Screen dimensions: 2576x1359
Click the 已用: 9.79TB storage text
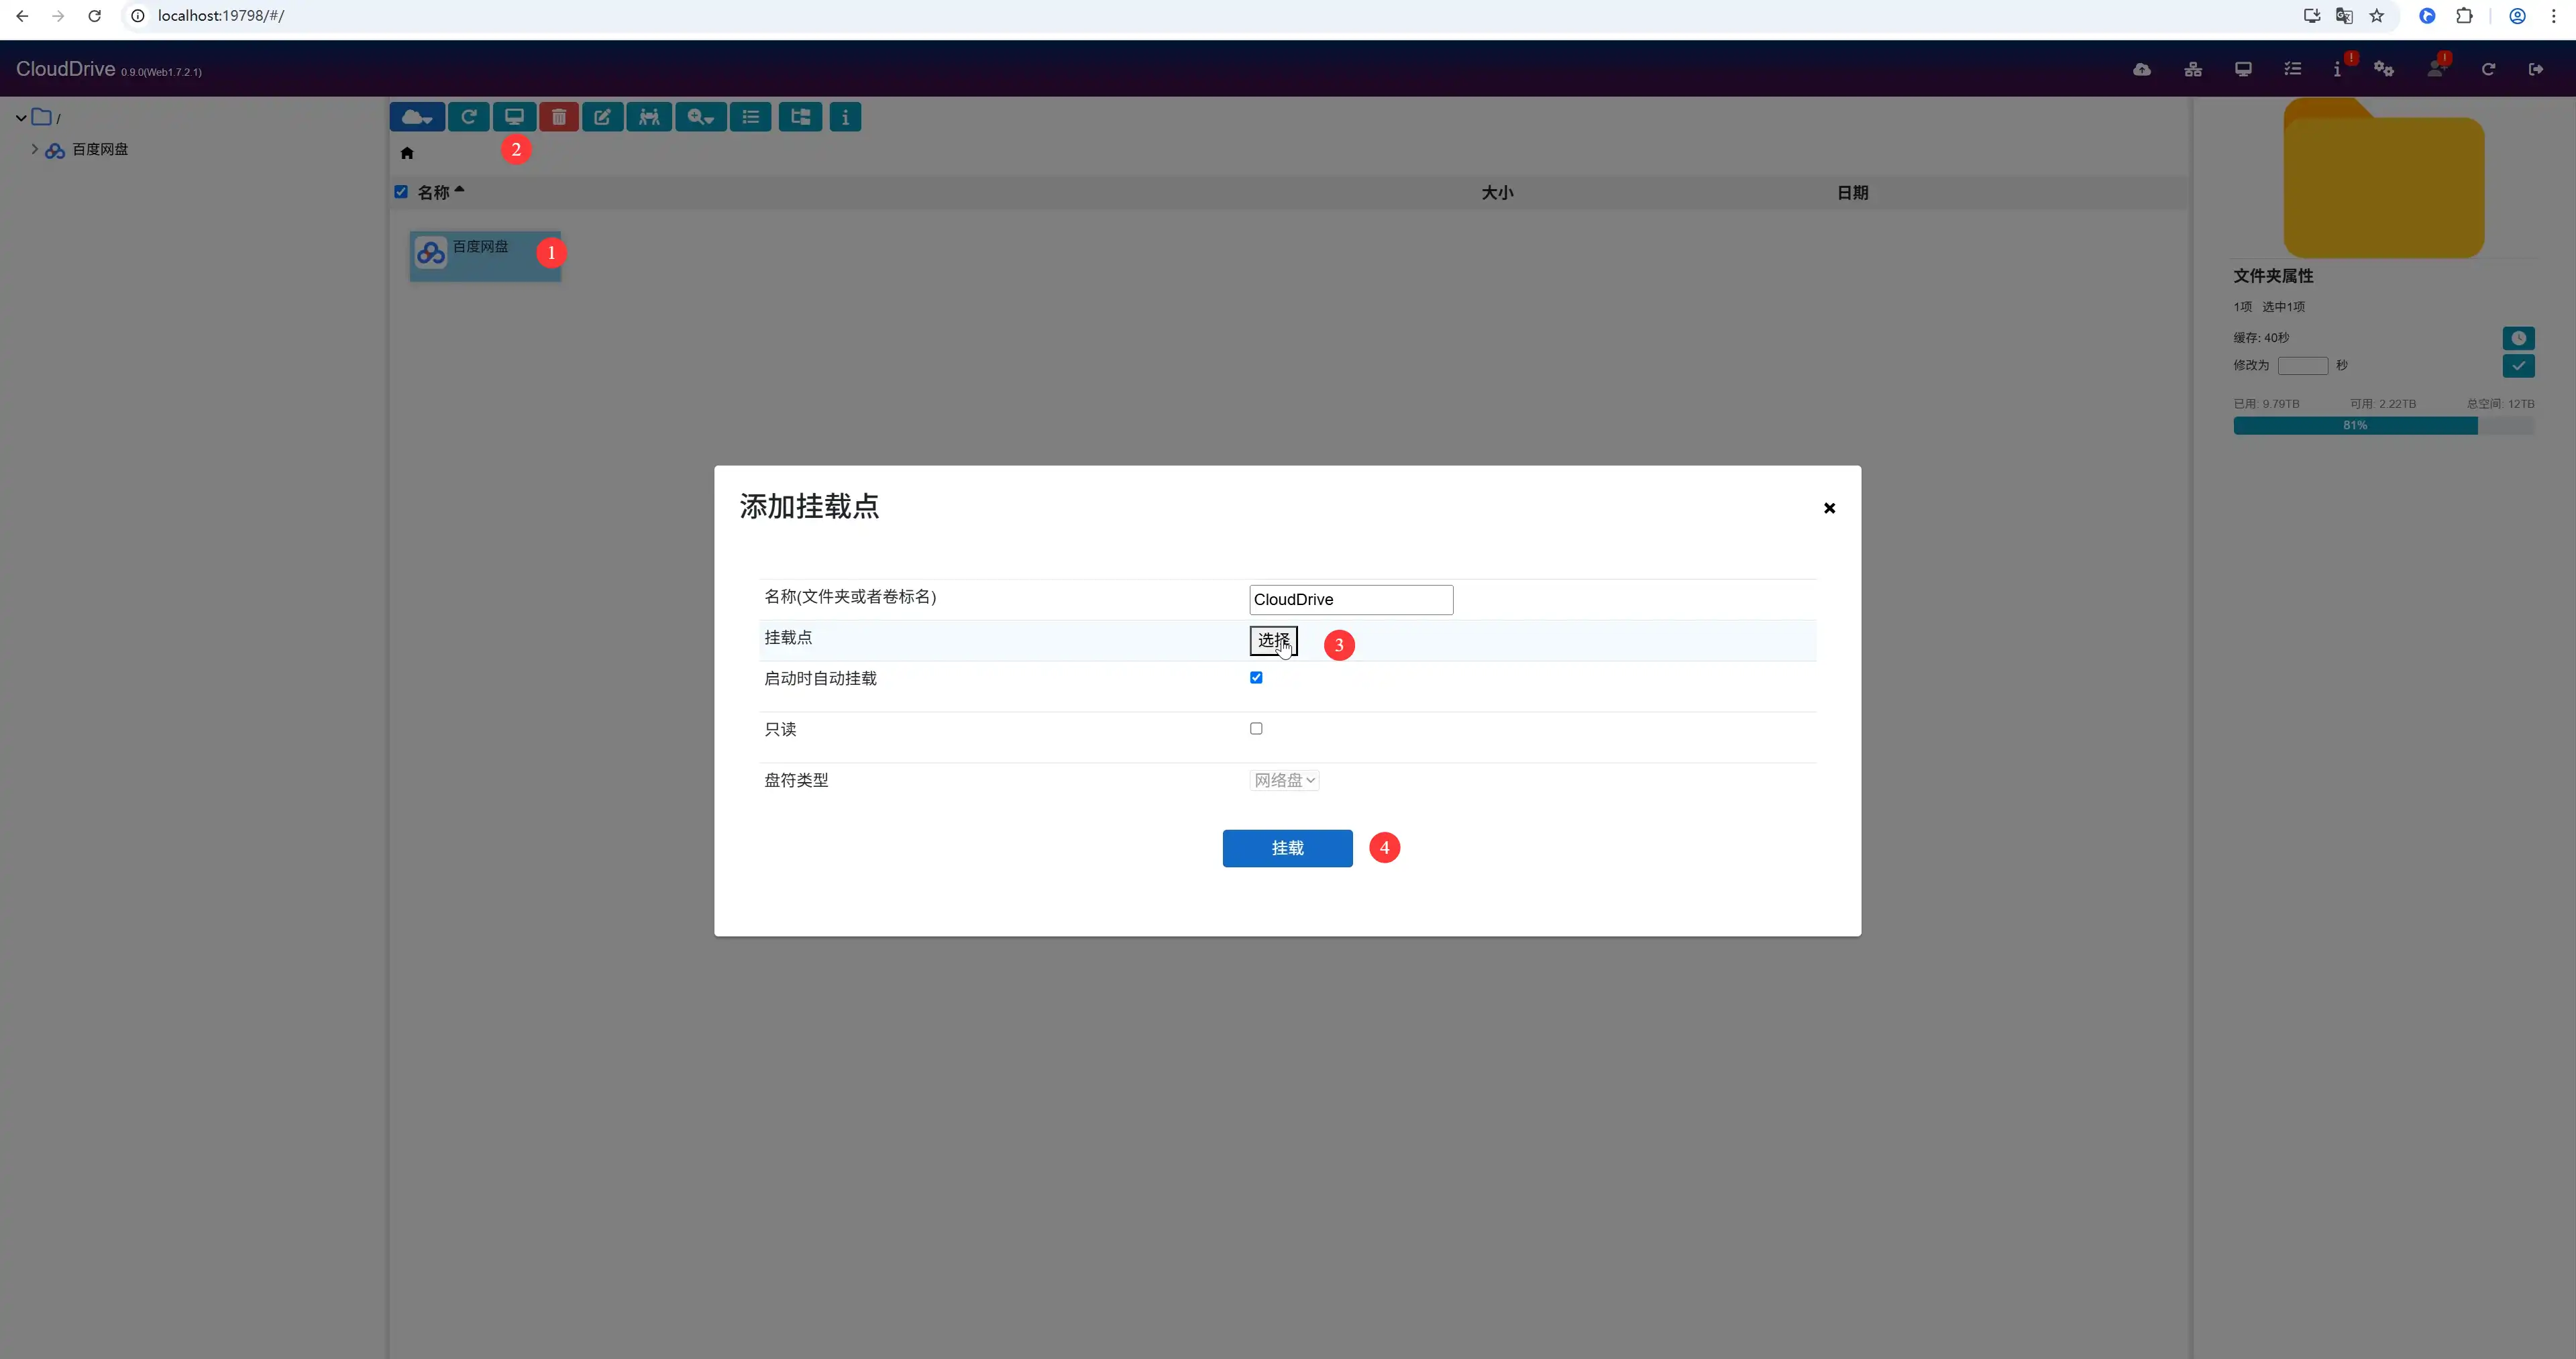[2266, 404]
